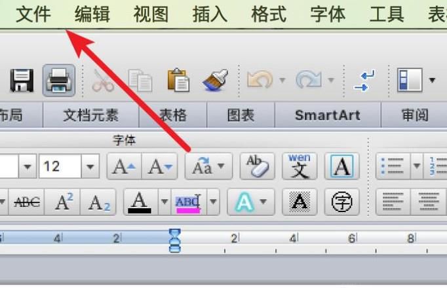Toggle strikethrough ABC formatting
The height and width of the screenshot is (288, 447).
(27, 202)
